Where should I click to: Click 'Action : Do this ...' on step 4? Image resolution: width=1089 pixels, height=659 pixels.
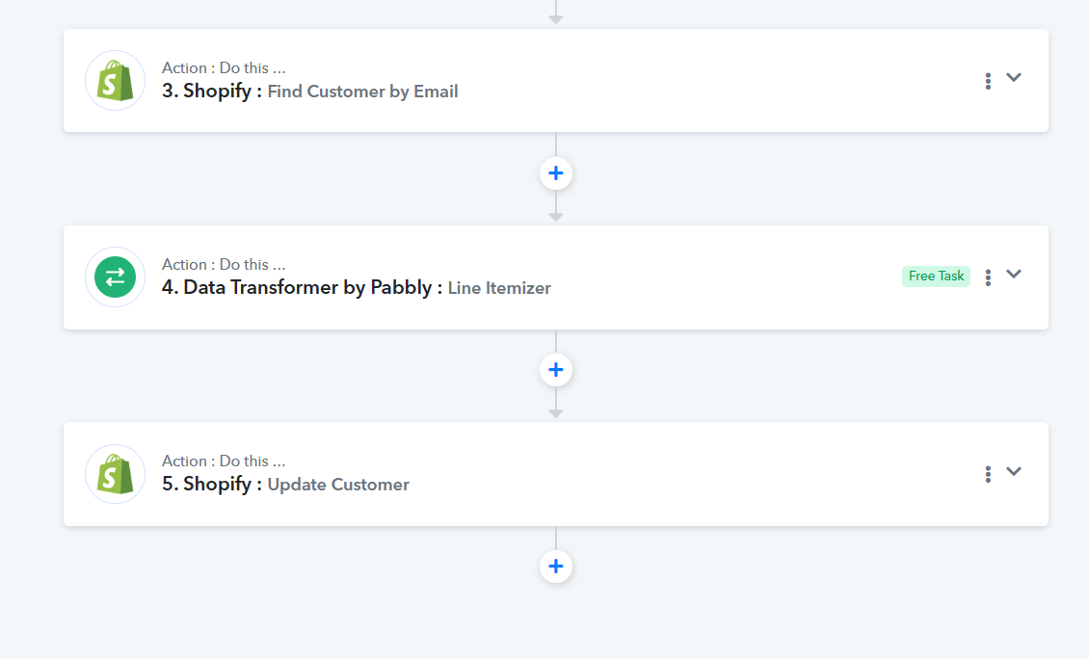click(224, 265)
